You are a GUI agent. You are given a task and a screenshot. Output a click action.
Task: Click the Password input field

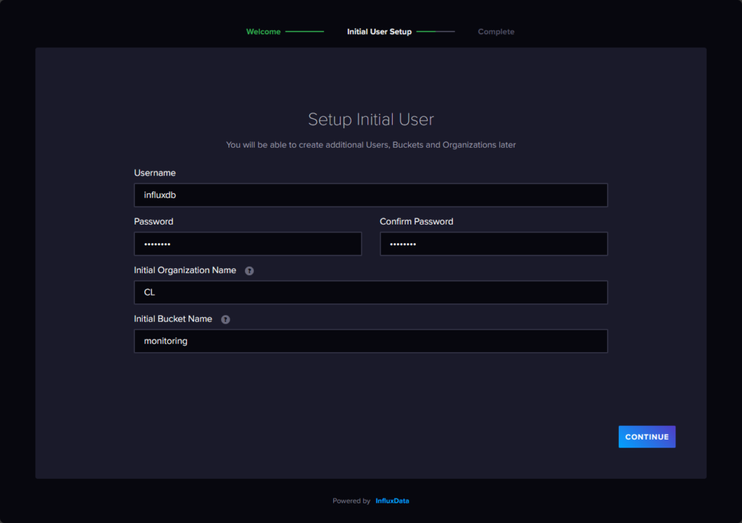[x=247, y=243]
